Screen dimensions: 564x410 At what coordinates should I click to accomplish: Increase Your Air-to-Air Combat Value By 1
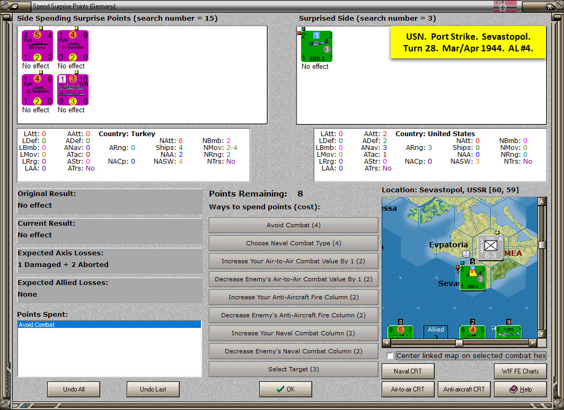(293, 261)
